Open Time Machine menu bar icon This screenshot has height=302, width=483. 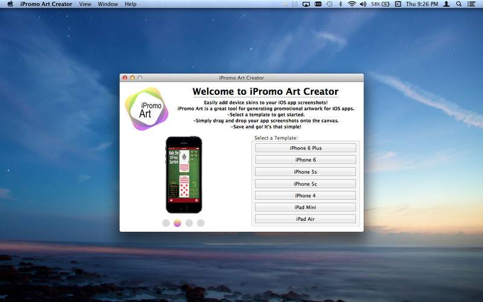tap(329, 4)
